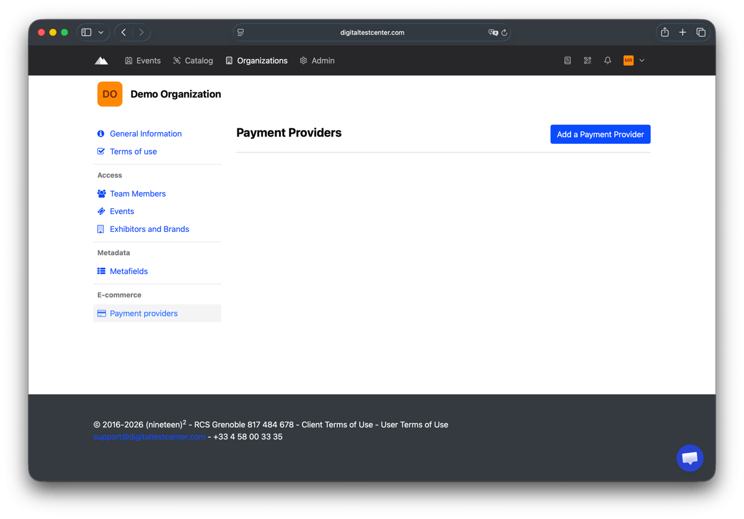This screenshot has width=744, height=519.
Task: Click the info icon beside General Information
Action: tap(101, 134)
